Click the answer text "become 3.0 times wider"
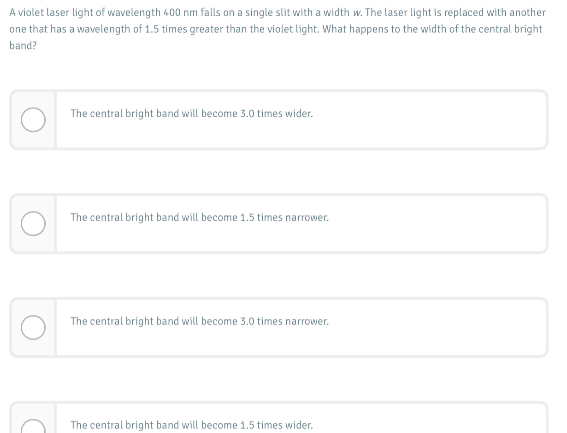Screen dimensions: 567x433 click(257, 114)
